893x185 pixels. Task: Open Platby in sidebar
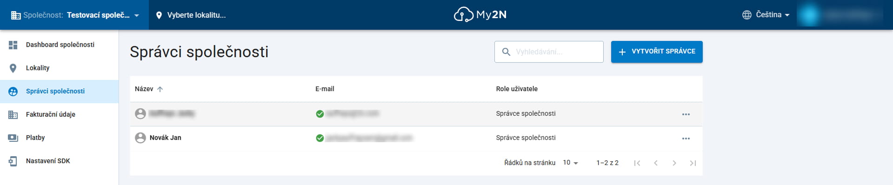click(59, 138)
